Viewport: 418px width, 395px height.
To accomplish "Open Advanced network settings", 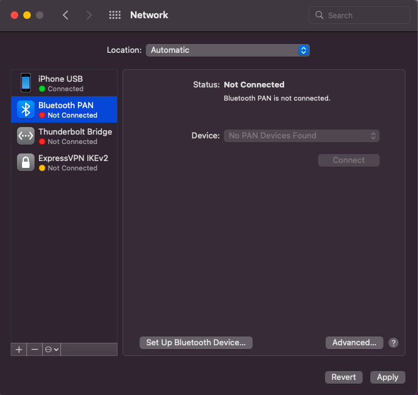I will pos(355,343).
